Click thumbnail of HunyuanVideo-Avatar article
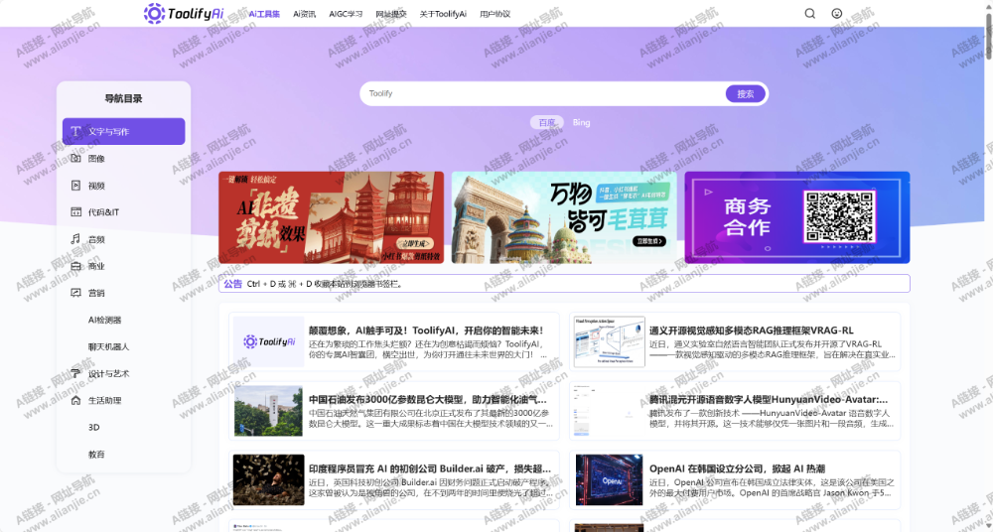993x532 pixels. coord(610,410)
